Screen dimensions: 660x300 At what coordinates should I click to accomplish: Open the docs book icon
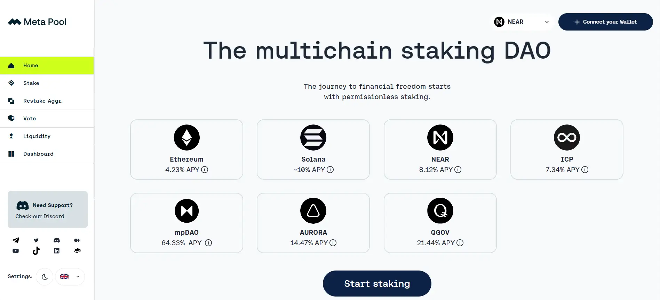77,251
